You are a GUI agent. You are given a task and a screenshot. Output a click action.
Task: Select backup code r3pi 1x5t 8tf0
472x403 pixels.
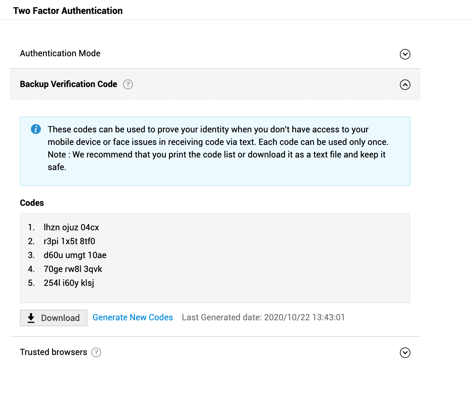69,241
